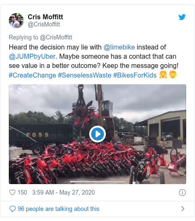Viewport: 195px width, 221px height.
Task: Open the #CreateChange hashtag
Action: point(32,75)
